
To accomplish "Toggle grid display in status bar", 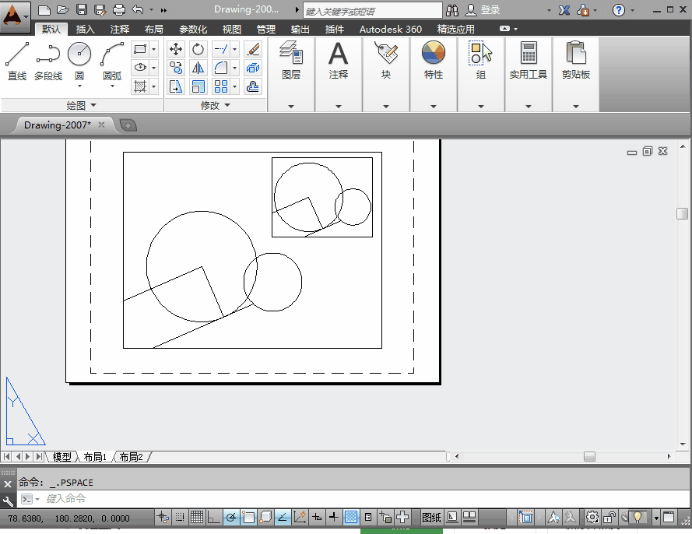I will (196, 517).
